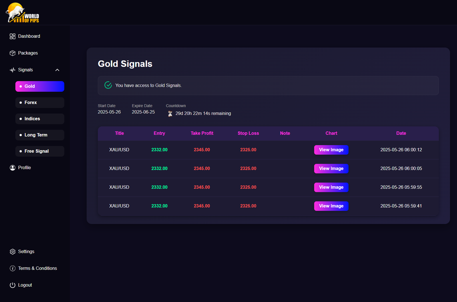Image resolution: width=457 pixels, height=302 pixels.
Task: View Image for the 06:00:12 signal
Action: [x=331, y=150]
